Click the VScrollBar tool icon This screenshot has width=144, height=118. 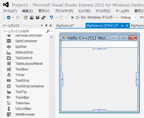(9, 109)
